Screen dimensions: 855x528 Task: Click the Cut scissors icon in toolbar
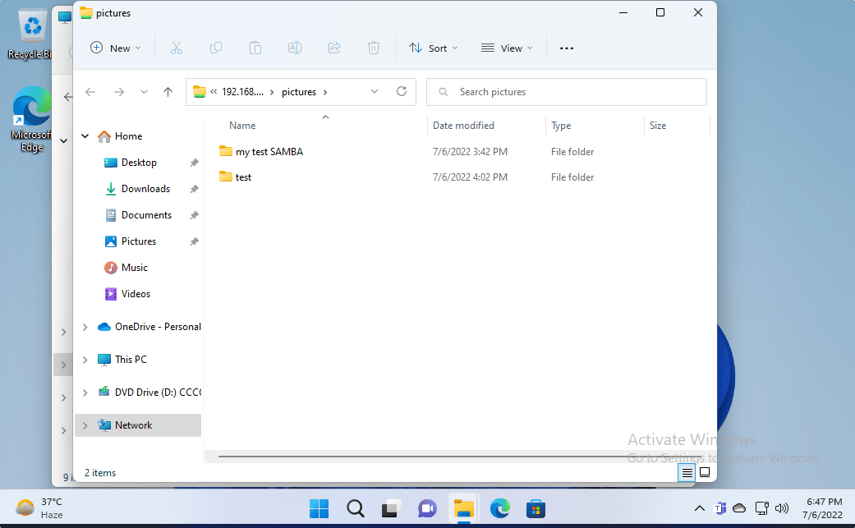176,48
